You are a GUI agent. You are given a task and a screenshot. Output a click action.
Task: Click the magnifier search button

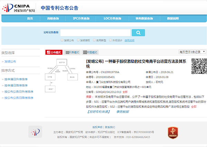click(x=138, y=33)
